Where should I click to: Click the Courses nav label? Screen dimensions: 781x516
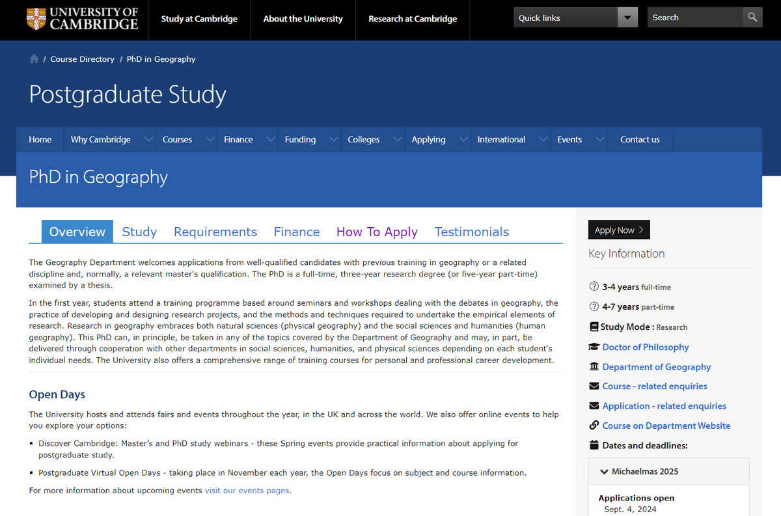tap(177, 139)
